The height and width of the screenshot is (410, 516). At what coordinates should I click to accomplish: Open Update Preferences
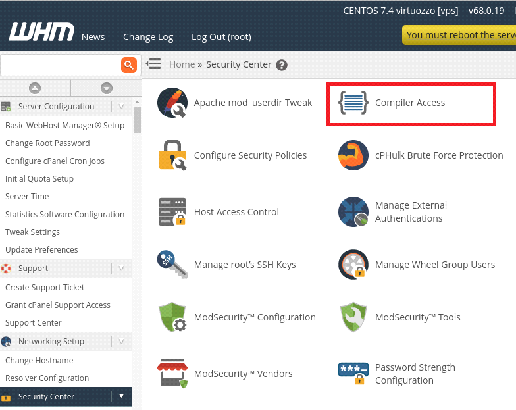[x=41, y=250]
